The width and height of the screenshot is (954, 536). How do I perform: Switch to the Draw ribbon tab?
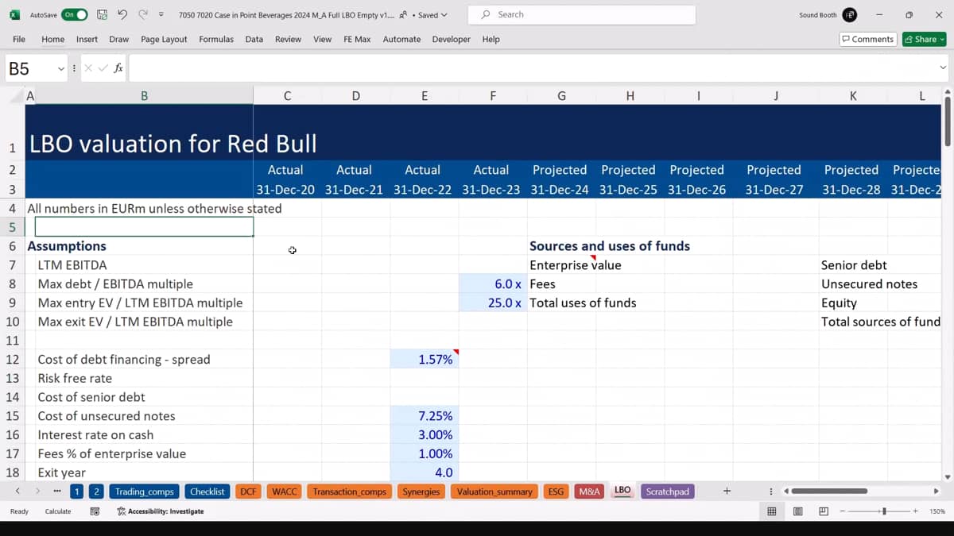click(119, 39)
